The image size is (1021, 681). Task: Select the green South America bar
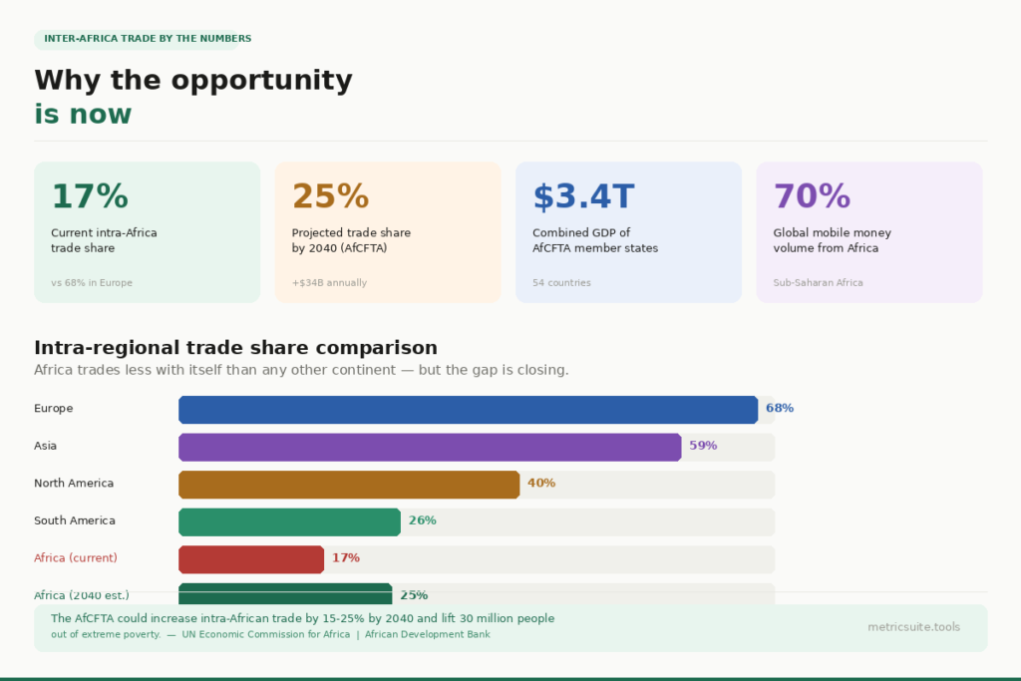point(289,521)
